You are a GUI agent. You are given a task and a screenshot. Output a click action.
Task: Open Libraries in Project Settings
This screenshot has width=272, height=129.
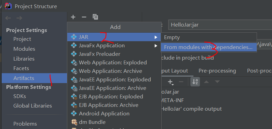coord(35,59)
